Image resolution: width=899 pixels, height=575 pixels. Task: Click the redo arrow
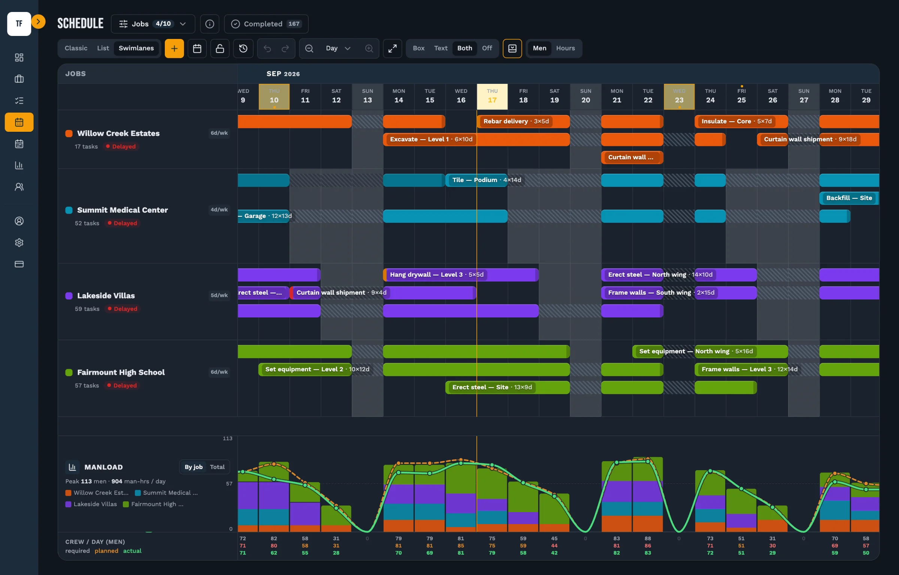coord(285,48)
